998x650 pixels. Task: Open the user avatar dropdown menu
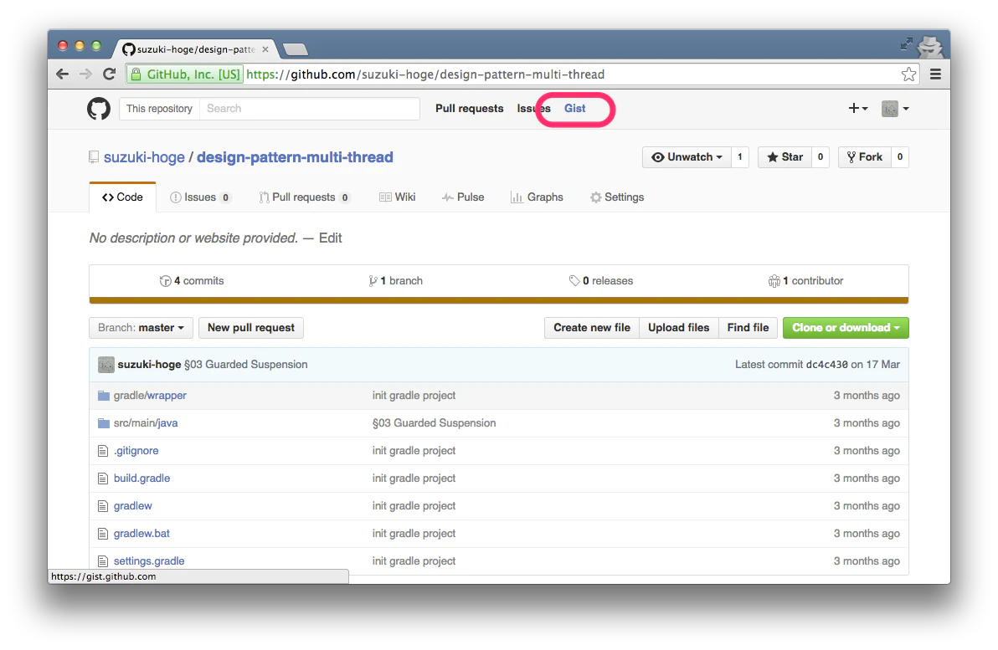click(895, 109)
